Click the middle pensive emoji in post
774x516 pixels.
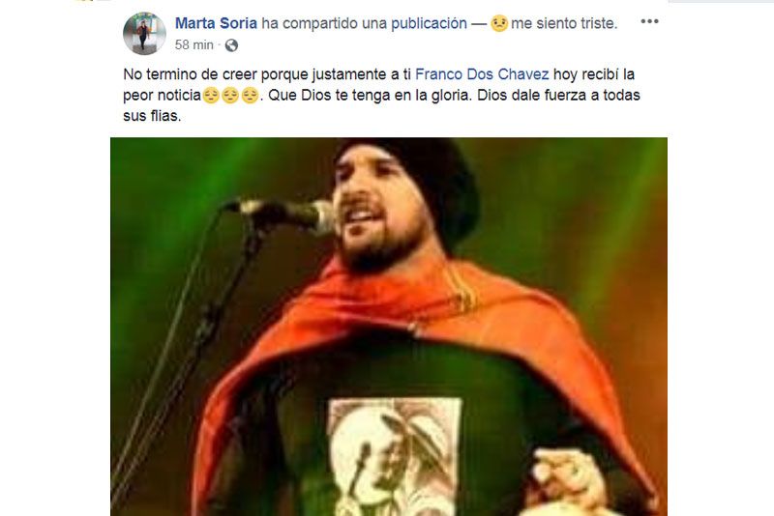(x=230, y=95)
